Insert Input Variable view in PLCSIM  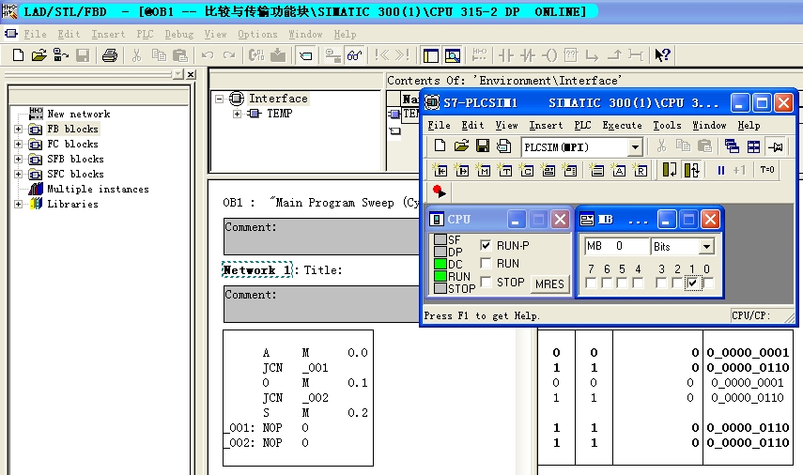(440, 170)
